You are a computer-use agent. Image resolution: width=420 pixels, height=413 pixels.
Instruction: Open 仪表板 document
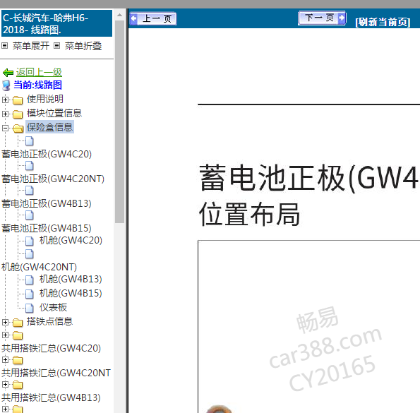point(54,307)
